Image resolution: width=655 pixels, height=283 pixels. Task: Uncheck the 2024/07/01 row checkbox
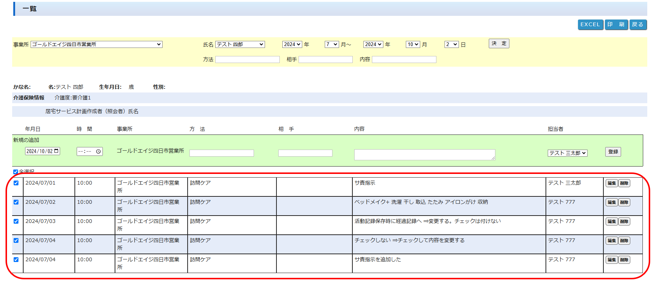[x=16, y=183]
